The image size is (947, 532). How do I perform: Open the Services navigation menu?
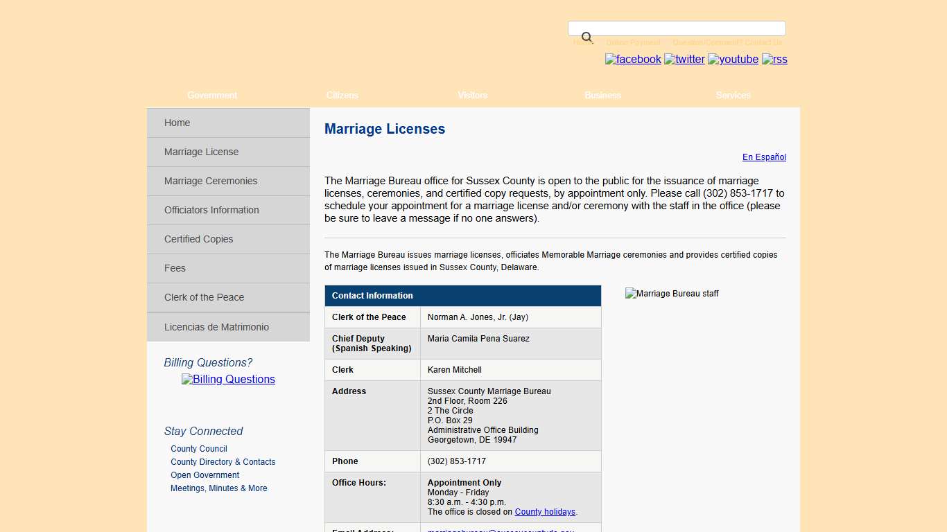click(733, 95)
